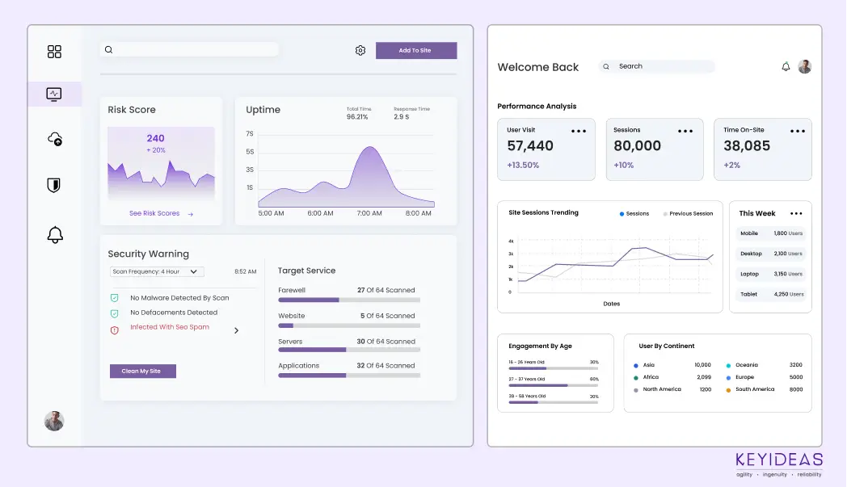Click the red Infected With Seo Spam shield icon
Image resolution: width=847 pixels, height=487 pixels.
(x=114, y=330)
